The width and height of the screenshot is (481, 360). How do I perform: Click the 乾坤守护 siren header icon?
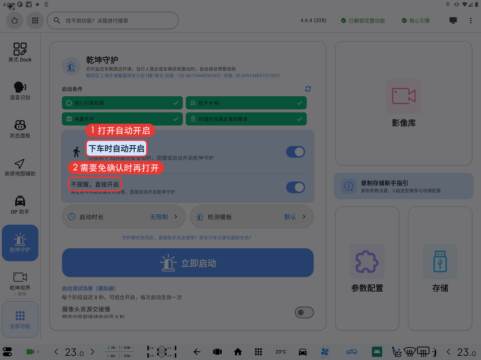pyautogui.click(x=71, y=66)
